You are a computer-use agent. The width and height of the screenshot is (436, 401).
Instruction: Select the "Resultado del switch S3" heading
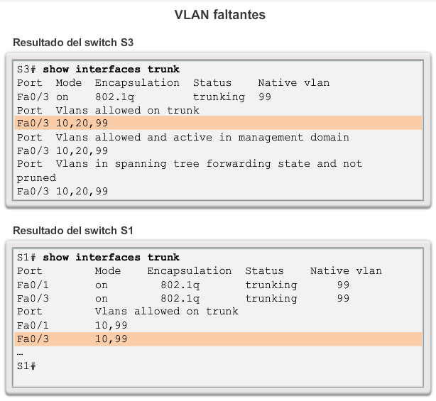pos(73,43)
